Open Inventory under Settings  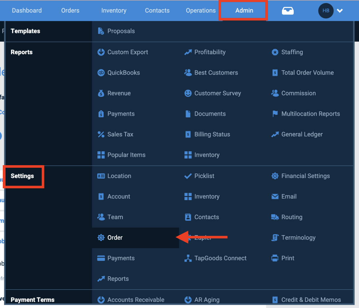[x=207, y=196]
